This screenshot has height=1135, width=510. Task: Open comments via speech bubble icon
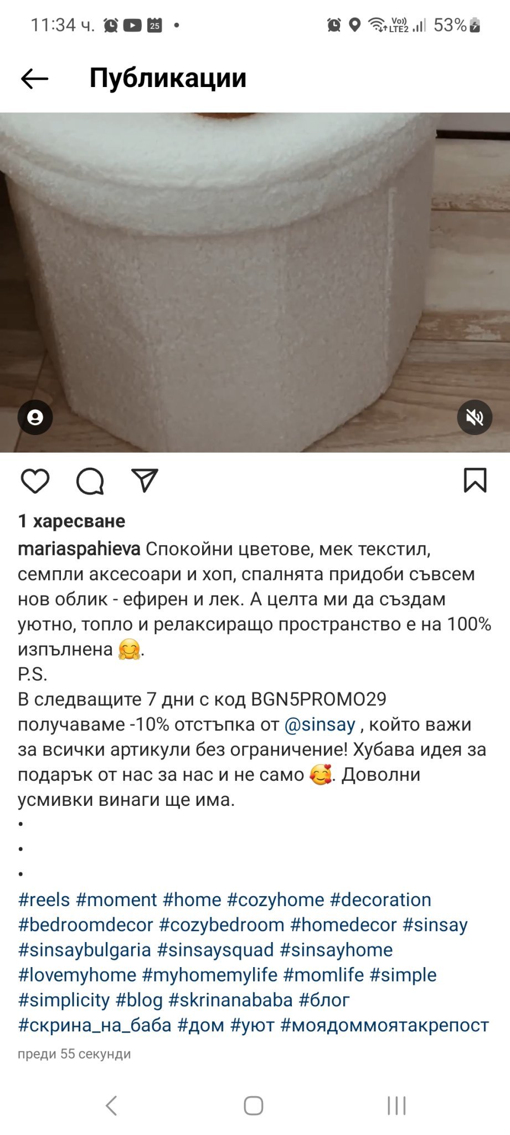click(90, 480)
